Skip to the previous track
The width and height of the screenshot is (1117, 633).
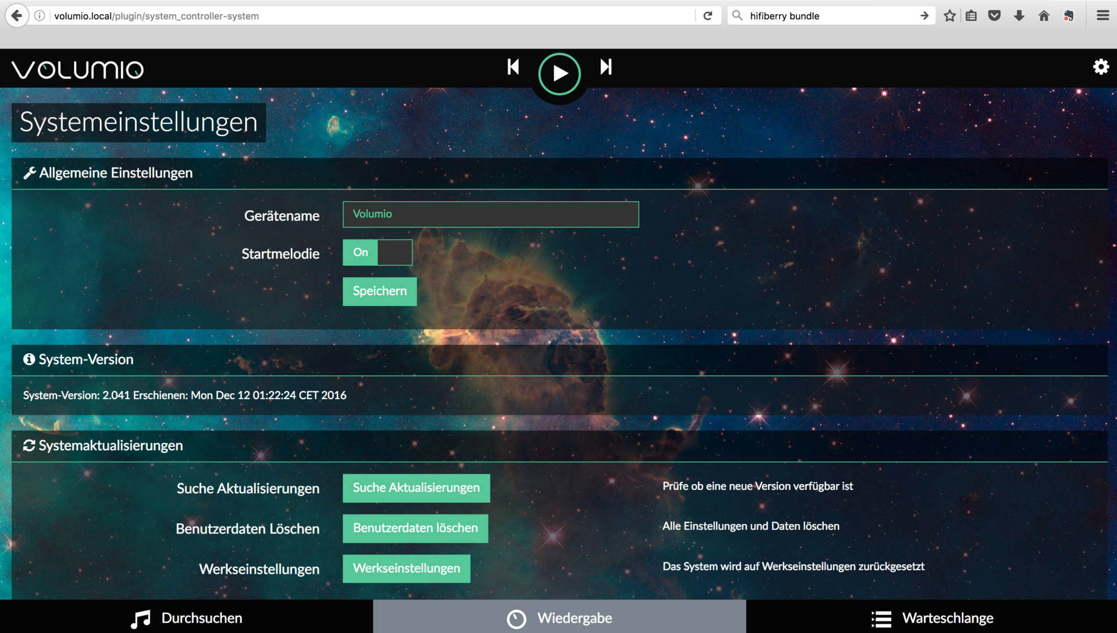coord(513,67)
